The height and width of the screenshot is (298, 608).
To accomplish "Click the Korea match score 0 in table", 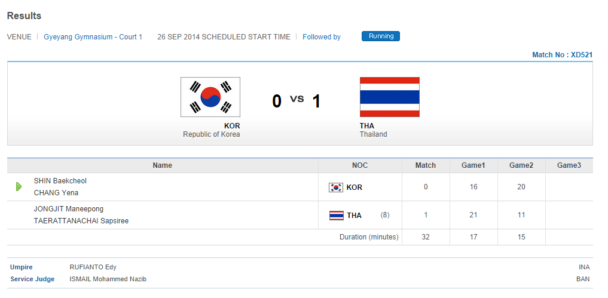I will [426, 187].
